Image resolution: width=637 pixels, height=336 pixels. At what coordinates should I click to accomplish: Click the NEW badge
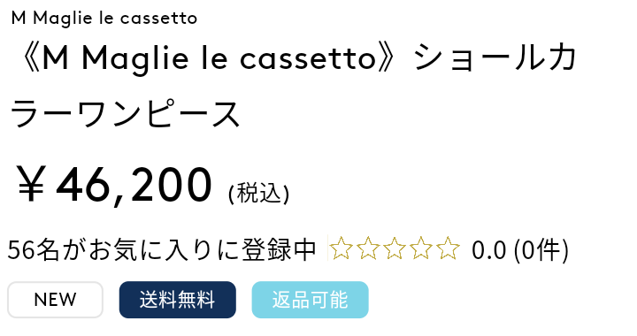point(55,300)
